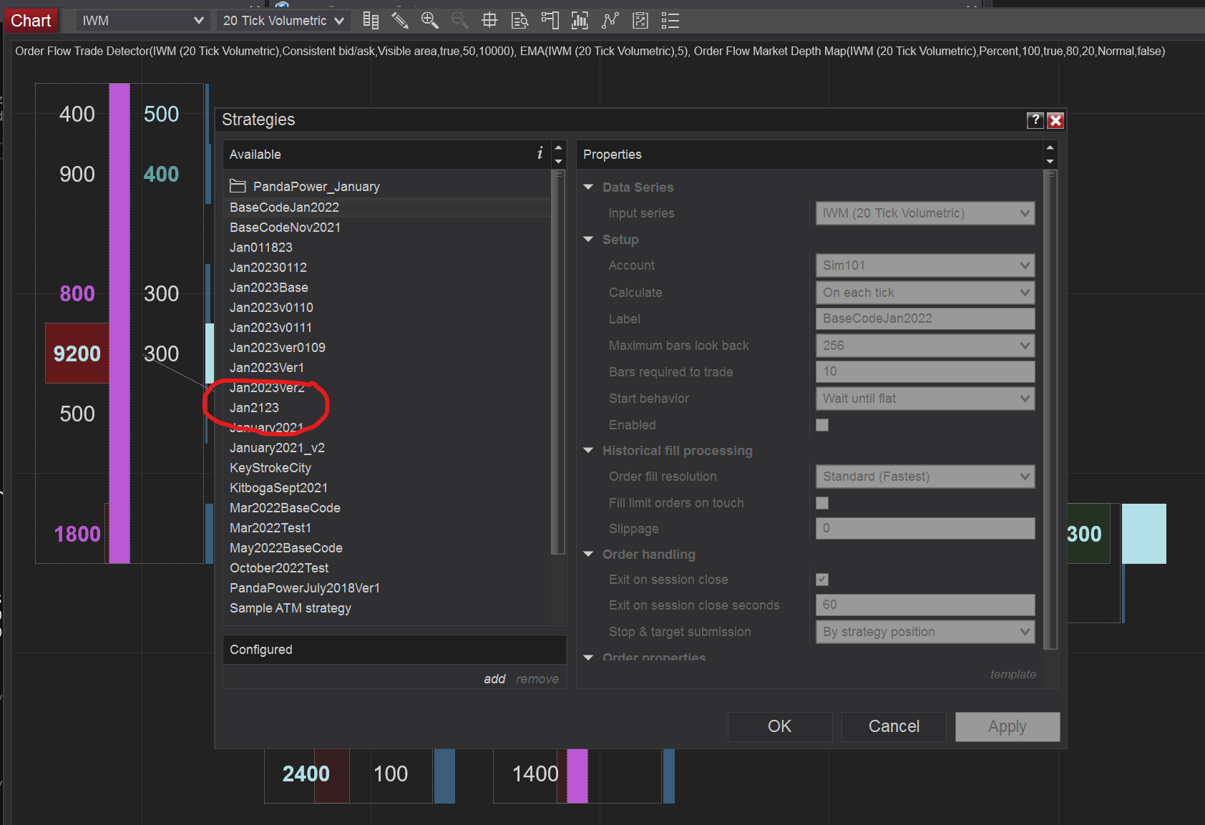Open the Start behavior dropdown

(x=925, y=399)
